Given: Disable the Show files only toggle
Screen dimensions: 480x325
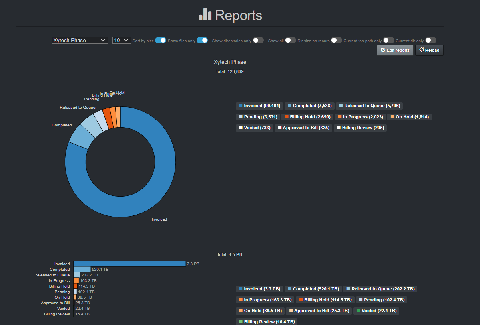Looking at the screenshot, I should tap(202, 40).
